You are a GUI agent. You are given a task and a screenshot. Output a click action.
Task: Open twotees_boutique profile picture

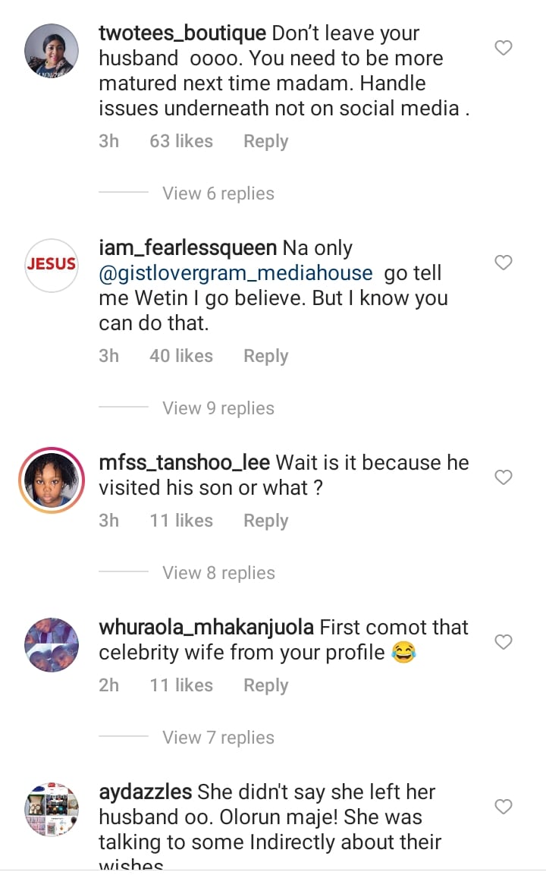[52, 49]
